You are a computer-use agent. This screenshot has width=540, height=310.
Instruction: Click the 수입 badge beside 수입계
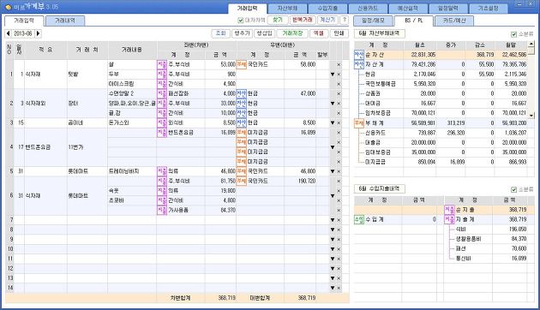(x=359, y=219)
